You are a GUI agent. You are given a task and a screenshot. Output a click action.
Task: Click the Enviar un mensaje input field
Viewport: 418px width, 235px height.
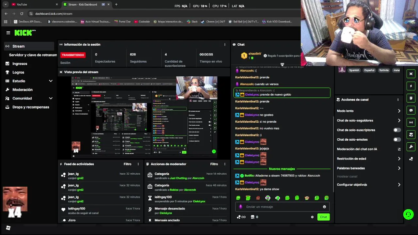click(x=282, y=207)
